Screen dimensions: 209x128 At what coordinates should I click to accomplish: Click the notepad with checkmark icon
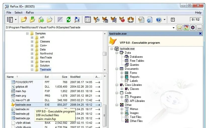click(141, 20)
